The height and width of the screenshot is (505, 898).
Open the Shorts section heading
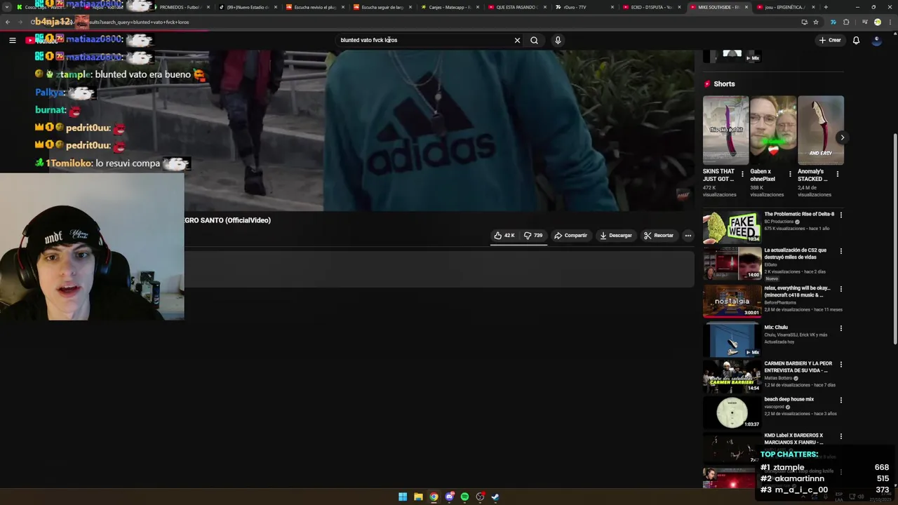pyautogui.click(x=724, y=84)
